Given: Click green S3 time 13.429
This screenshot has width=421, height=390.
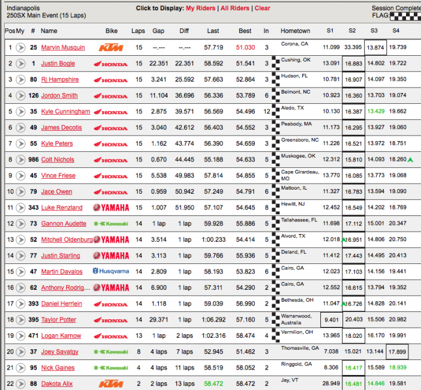Looking at the screenshot, I should (376, 111).
